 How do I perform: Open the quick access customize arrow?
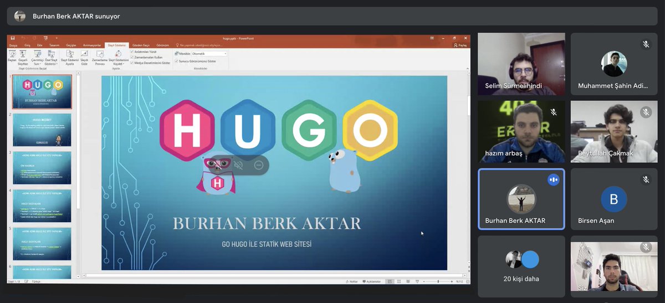pyautogui.click(x=57, y=38)
